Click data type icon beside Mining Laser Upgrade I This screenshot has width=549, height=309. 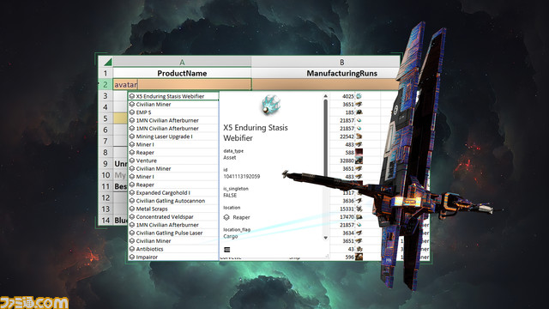pyautogui.click(x=132, y=136)
